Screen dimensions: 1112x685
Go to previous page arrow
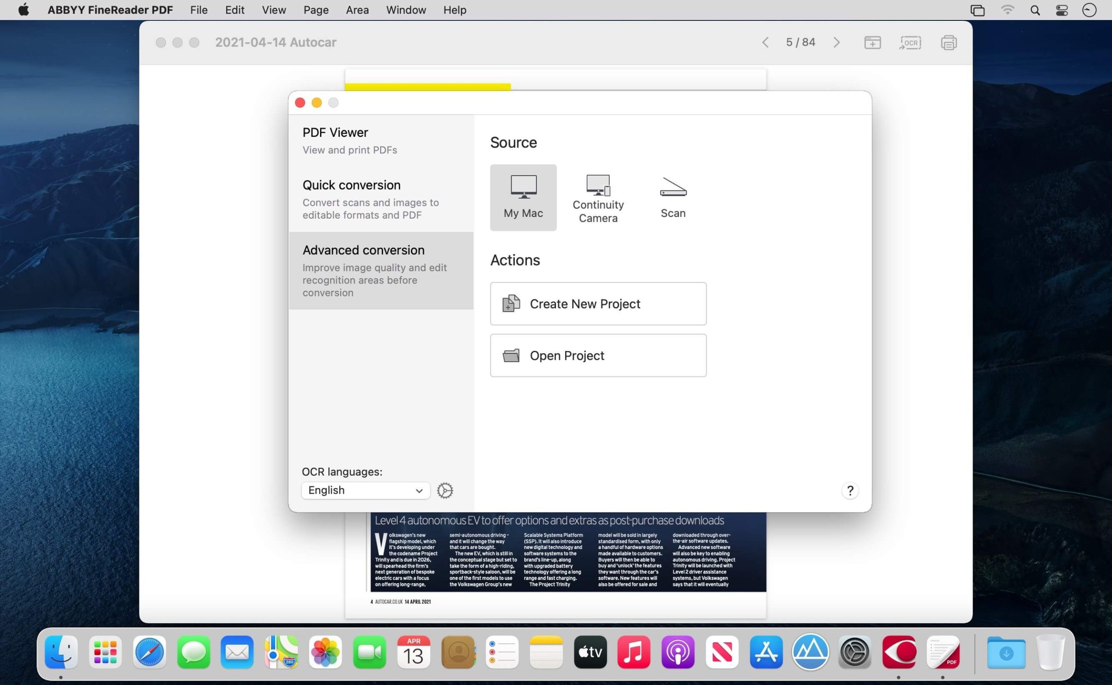pos(765,43)
